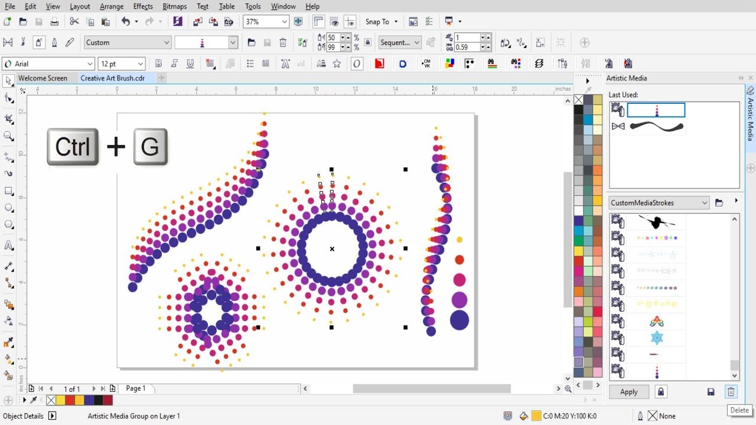756x425 pixels.
Task: Toggle Underline text formatting
Action: [190, 64]
